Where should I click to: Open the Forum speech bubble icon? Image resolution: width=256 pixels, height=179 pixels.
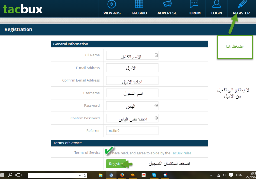[x=194, y=4]
